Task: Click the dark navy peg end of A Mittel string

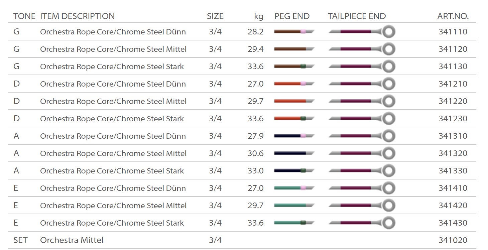Action: point(289,153)
